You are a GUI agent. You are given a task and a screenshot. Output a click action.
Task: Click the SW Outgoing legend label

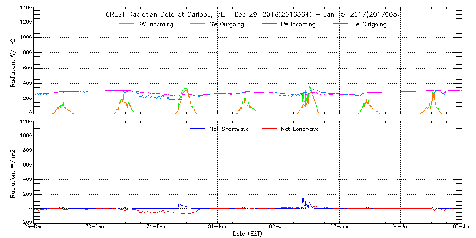tap(227, 24)
